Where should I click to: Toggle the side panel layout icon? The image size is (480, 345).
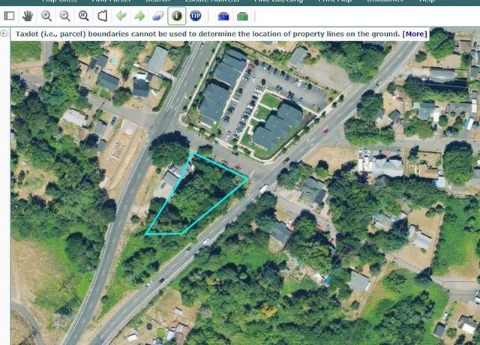[9, 16]
